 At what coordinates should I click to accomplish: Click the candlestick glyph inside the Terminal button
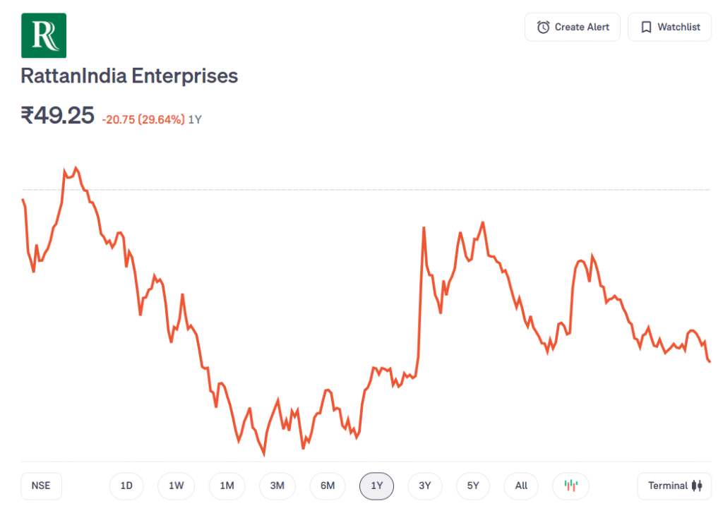click(x=698, y=486)
